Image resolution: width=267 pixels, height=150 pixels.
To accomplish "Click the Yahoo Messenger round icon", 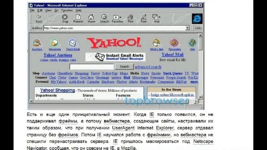I will [x=55, y=42].
